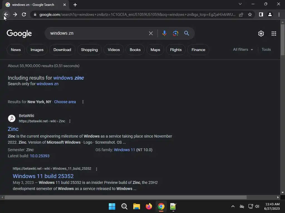Open the Zinc result title
285x213 pixels.
tap(13, 129)
